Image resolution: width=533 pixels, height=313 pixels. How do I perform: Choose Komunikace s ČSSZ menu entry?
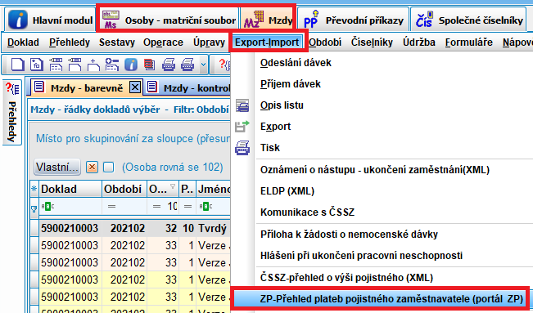click(307, 212)
